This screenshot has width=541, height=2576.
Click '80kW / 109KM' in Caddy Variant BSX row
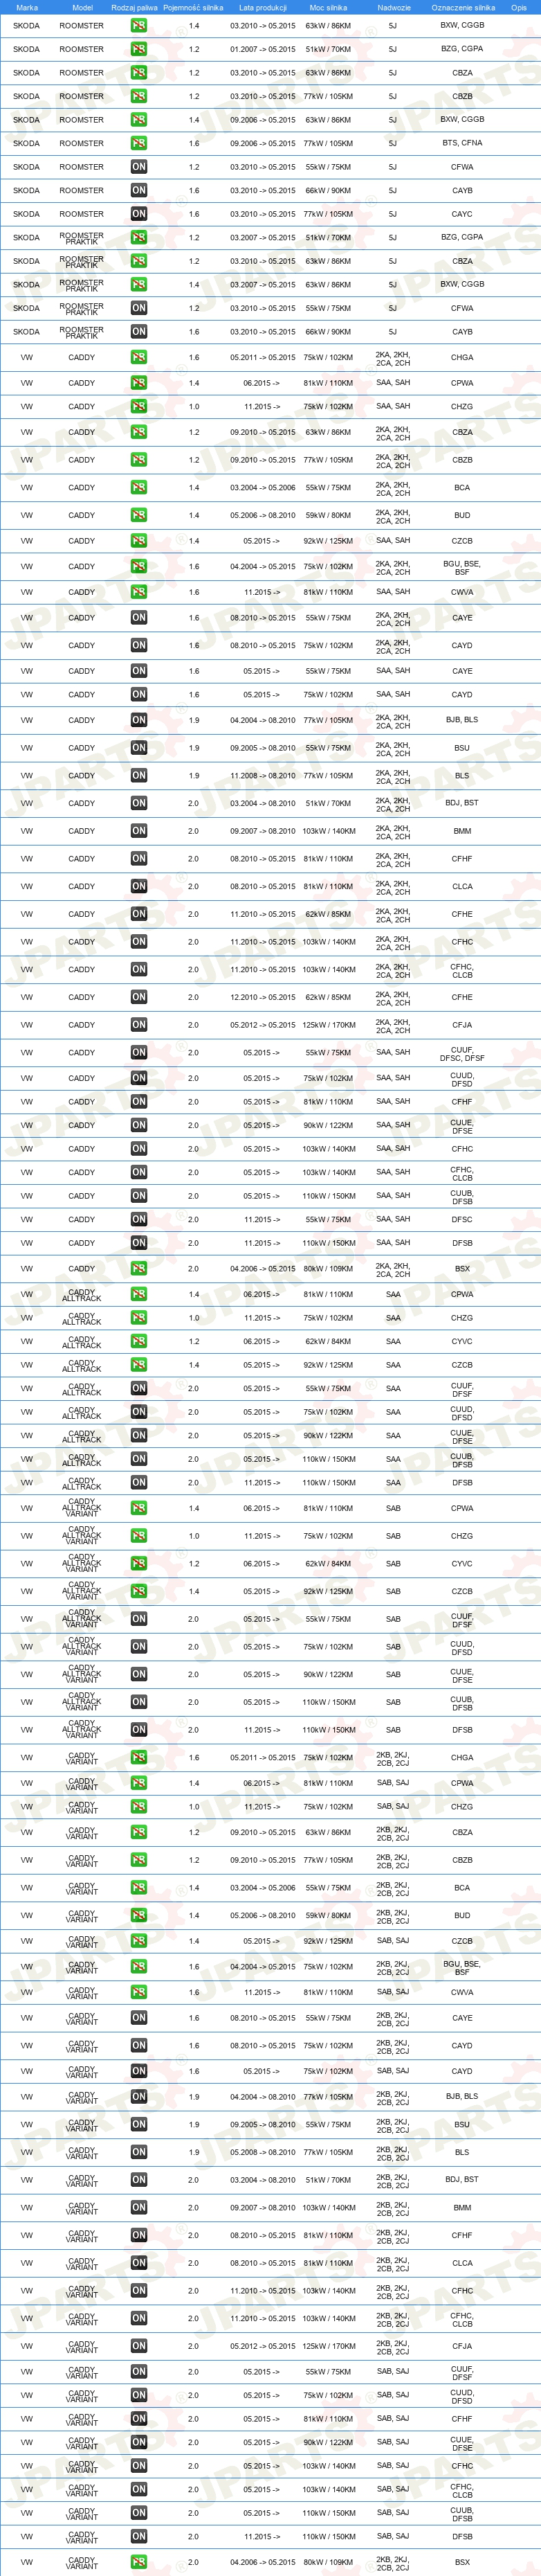329,2562
